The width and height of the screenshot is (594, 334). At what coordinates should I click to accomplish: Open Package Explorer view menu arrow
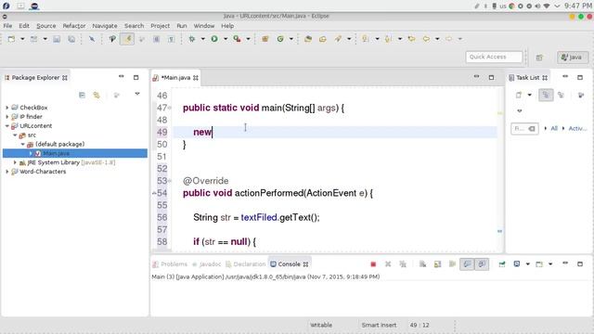pyautogui.click(x=137, y=94)
